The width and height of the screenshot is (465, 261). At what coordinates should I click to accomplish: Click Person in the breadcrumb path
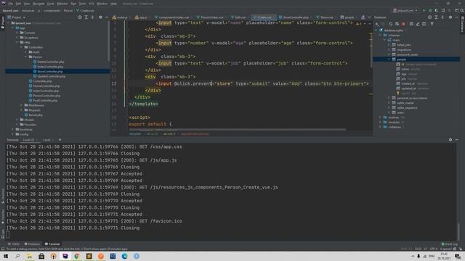(68, 11)
